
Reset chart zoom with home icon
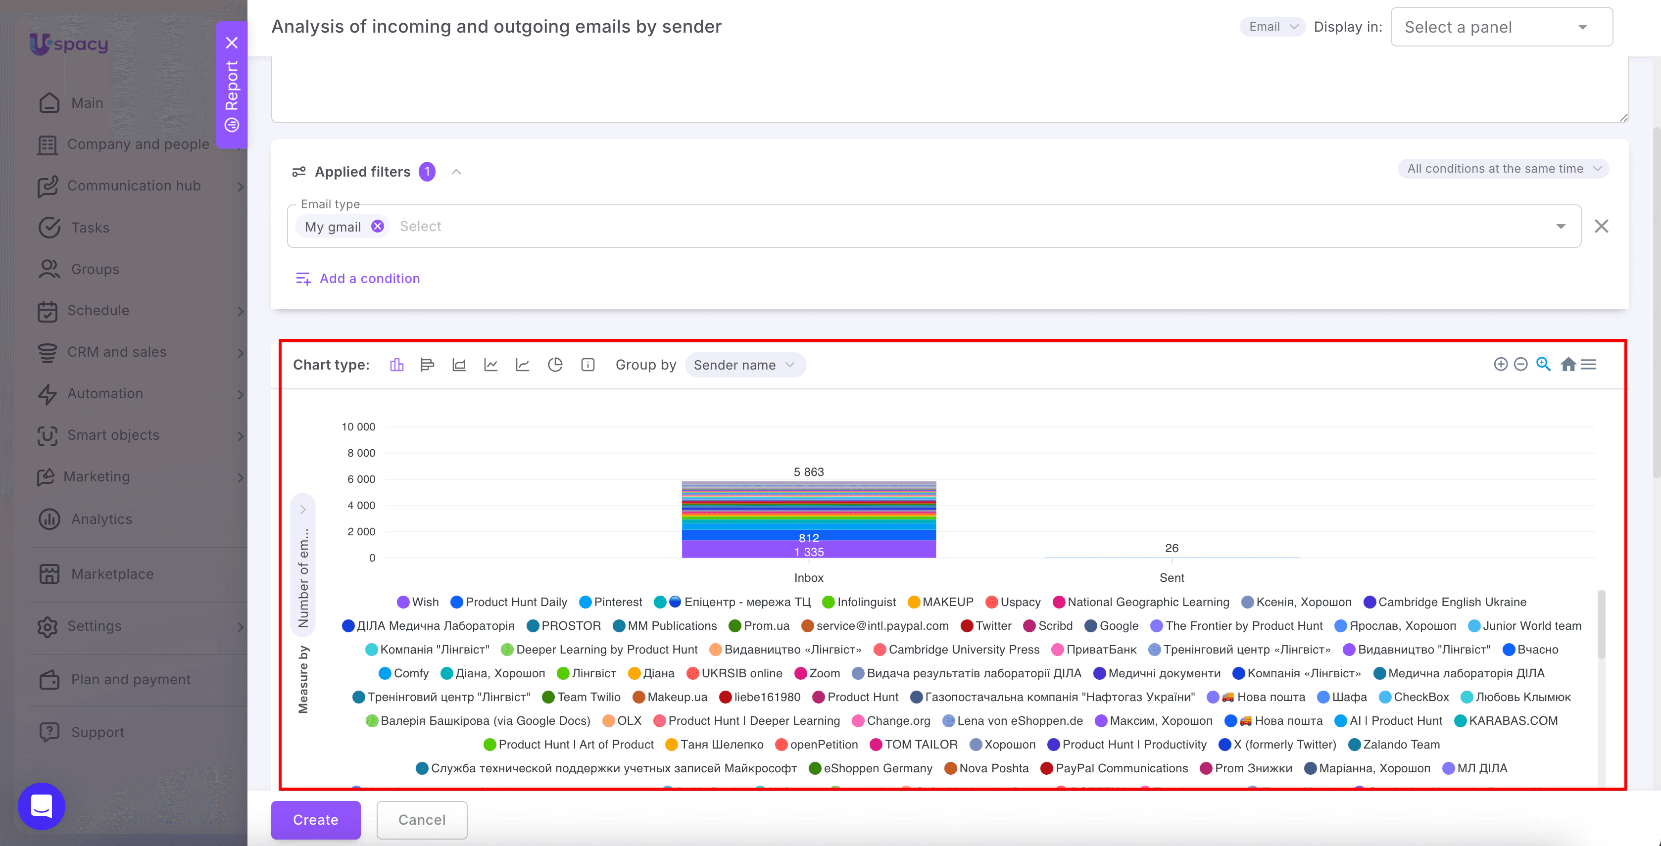(x=1568, y=364)
